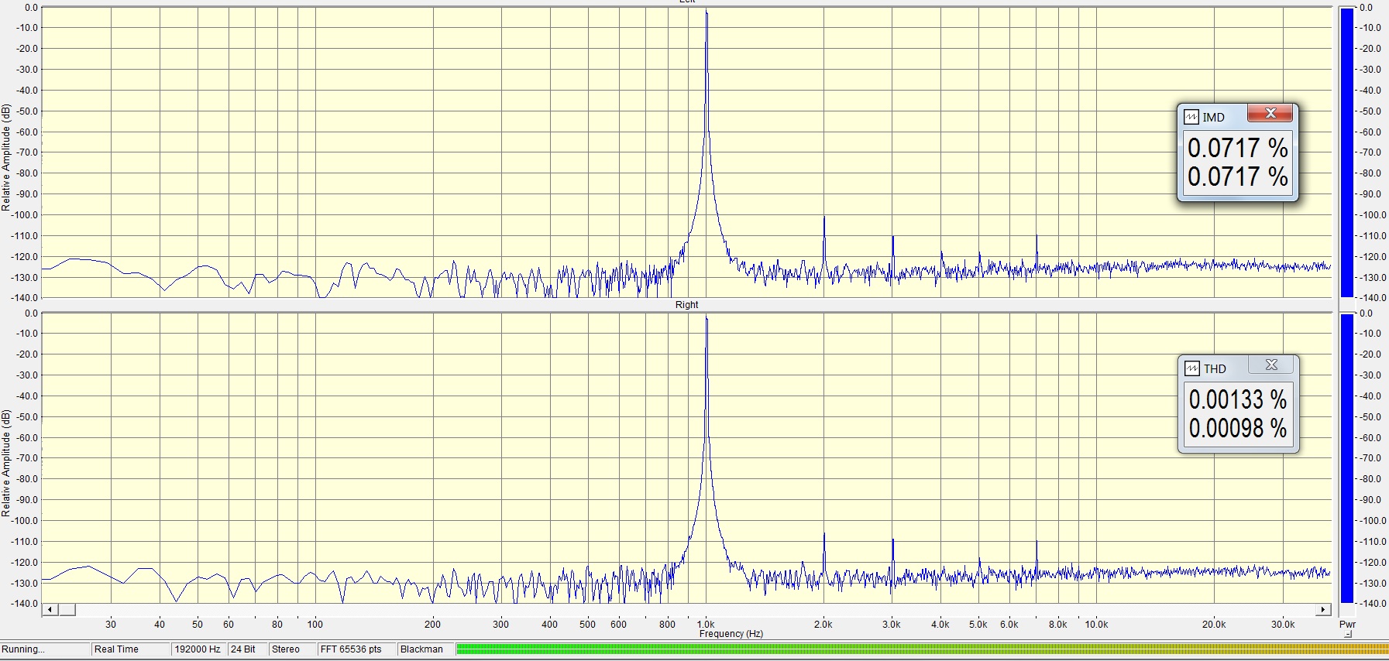Click the '2.0k' frequency axis tick label
The image size is (1389, 661).
pos(823,624)
